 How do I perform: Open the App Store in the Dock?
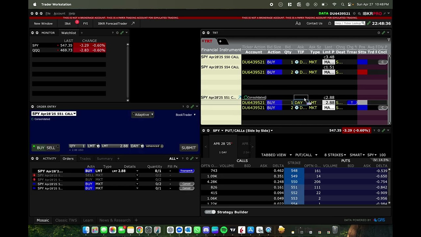(251, 230)
